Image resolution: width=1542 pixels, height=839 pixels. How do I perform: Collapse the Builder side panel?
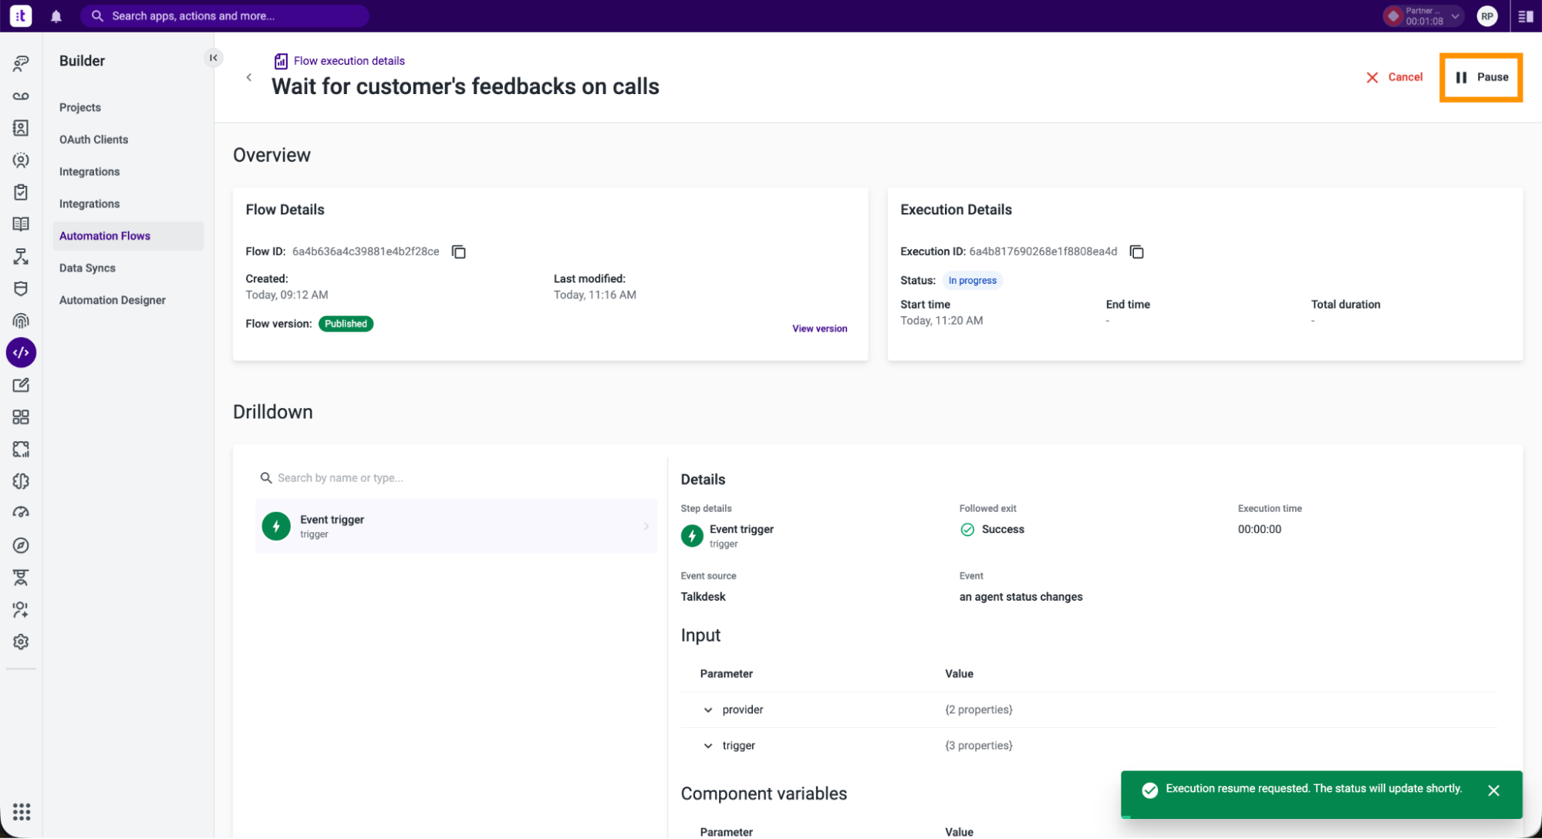214,58
